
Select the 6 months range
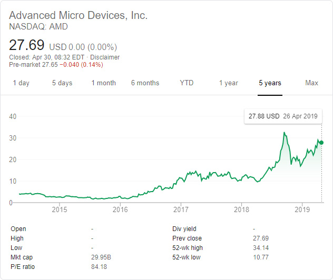tap(145, 83)
